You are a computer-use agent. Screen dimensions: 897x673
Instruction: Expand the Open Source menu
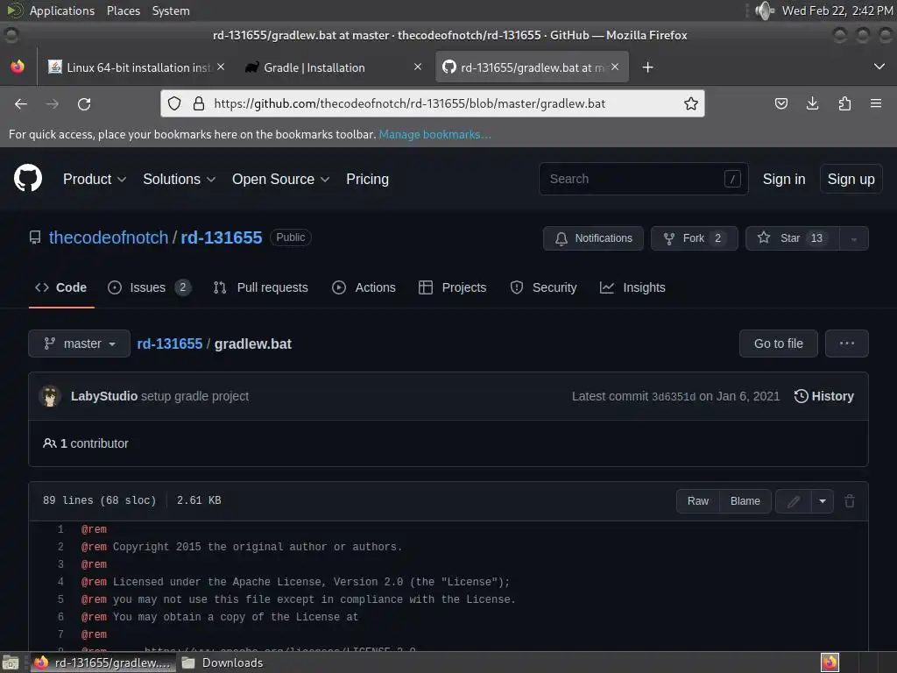click(280, 179)
